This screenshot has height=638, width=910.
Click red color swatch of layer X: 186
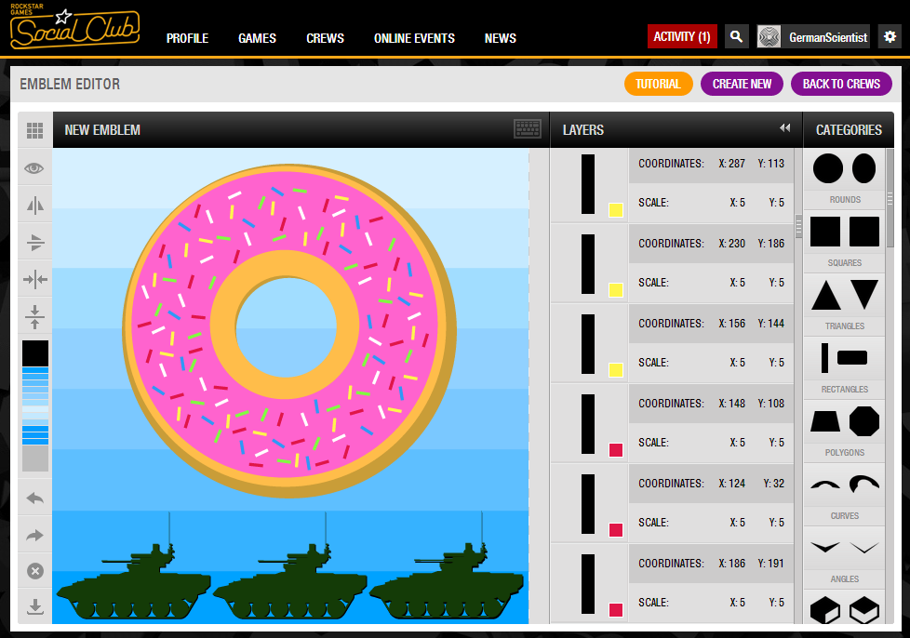[x=616, y=610]
